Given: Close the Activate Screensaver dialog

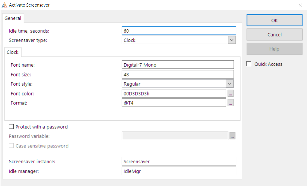Looking at the screenshot, I should 300,5.
